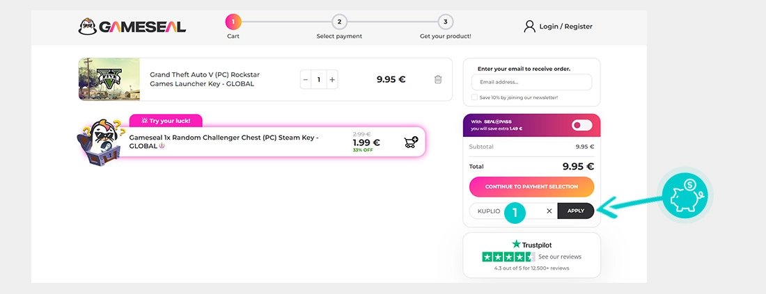Open Trustpilot star rating
The width and height of the screenshot is (766, 294).
508,257
